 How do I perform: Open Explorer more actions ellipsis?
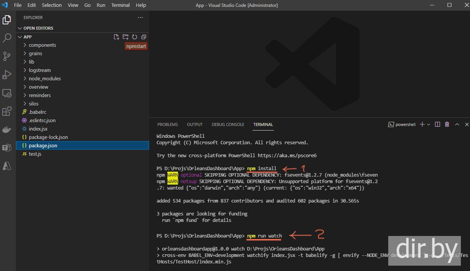(140, 18)
